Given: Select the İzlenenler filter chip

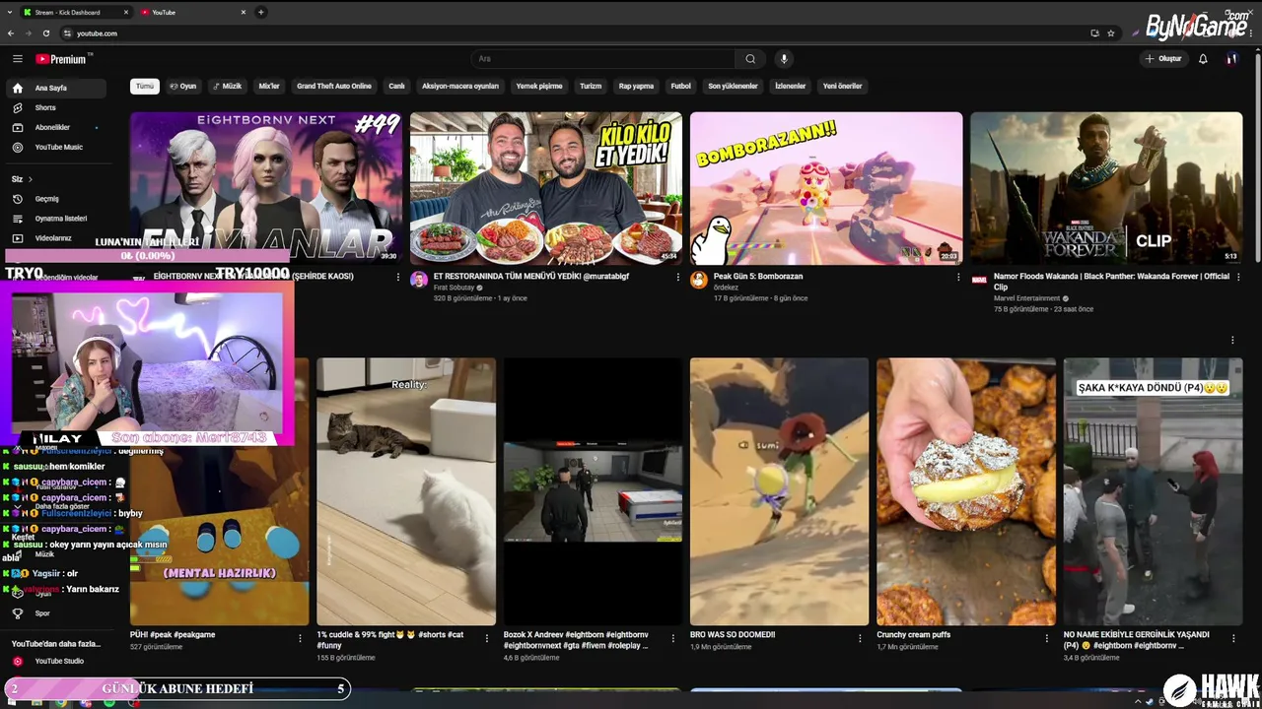Looking at the screenshot, I should (x=791, y=87).
